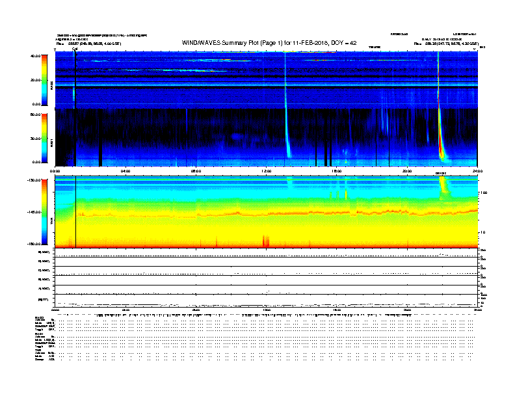This screenshot has width=515, height=398.
Task: Click the 20:00 tick under RAD1 spectrogram
Action: tap(407, 171)
